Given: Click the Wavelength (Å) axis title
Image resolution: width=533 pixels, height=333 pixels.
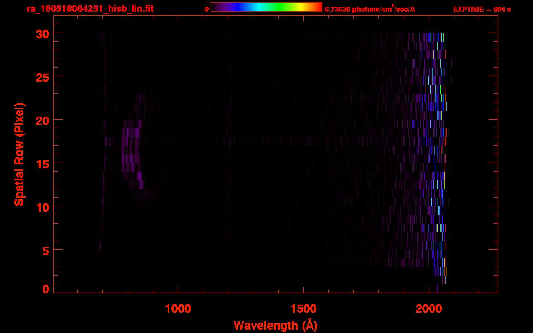Looking at the screenshot, I should 276,325.
